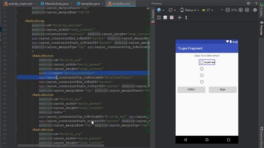Click the editor's horizontal scrollbar
264x148 pixels.
[61, 146]
